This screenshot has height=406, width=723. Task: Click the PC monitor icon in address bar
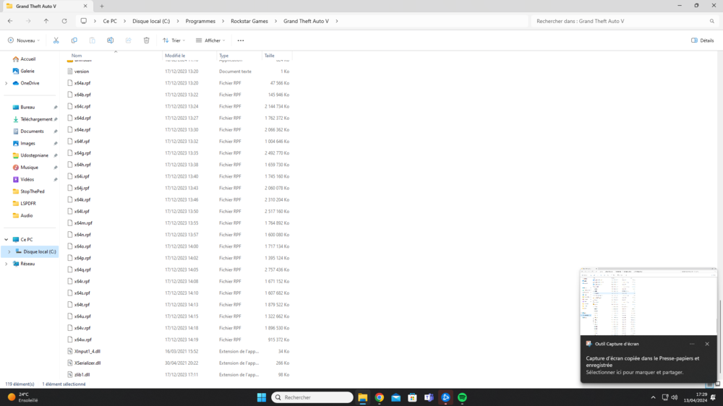click(83, 21)
